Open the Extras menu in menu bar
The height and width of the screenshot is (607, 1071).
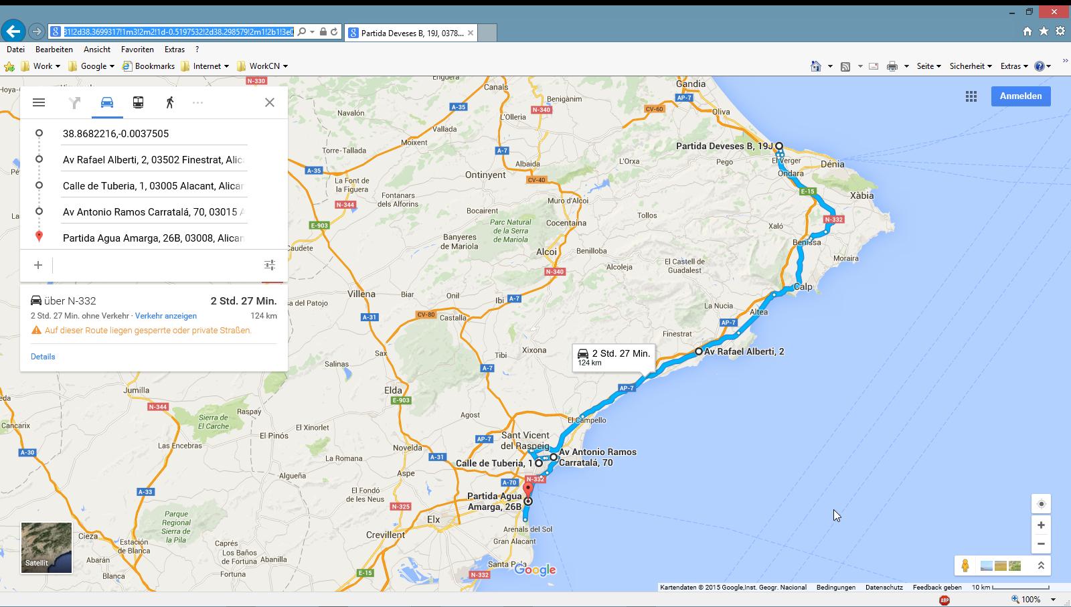(175, 50)
